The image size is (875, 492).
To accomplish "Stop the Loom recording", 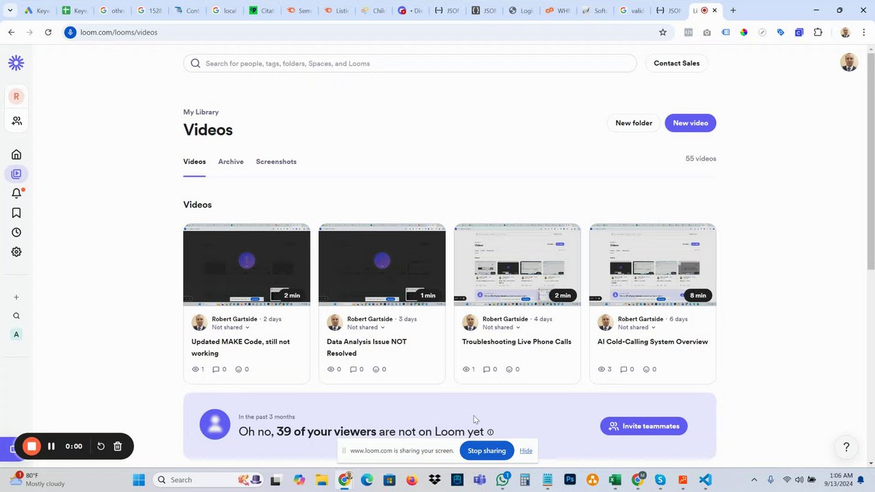I will click(x=31, y=446).
